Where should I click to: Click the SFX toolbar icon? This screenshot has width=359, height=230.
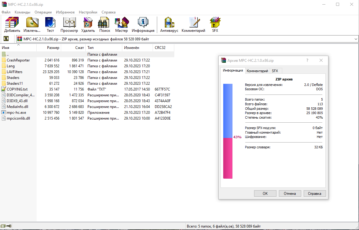pos(215,24)
